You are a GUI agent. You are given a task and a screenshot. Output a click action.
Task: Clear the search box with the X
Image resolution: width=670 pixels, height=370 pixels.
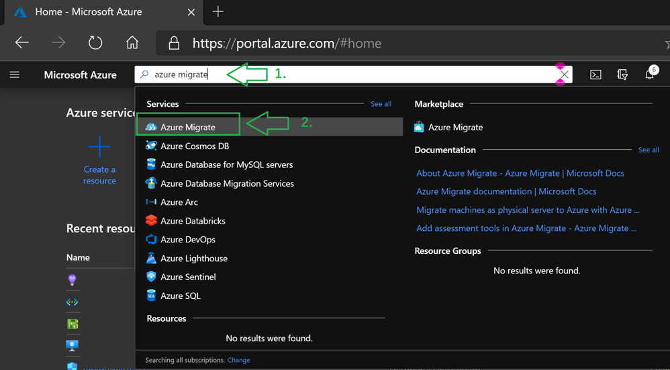(564, 75)
